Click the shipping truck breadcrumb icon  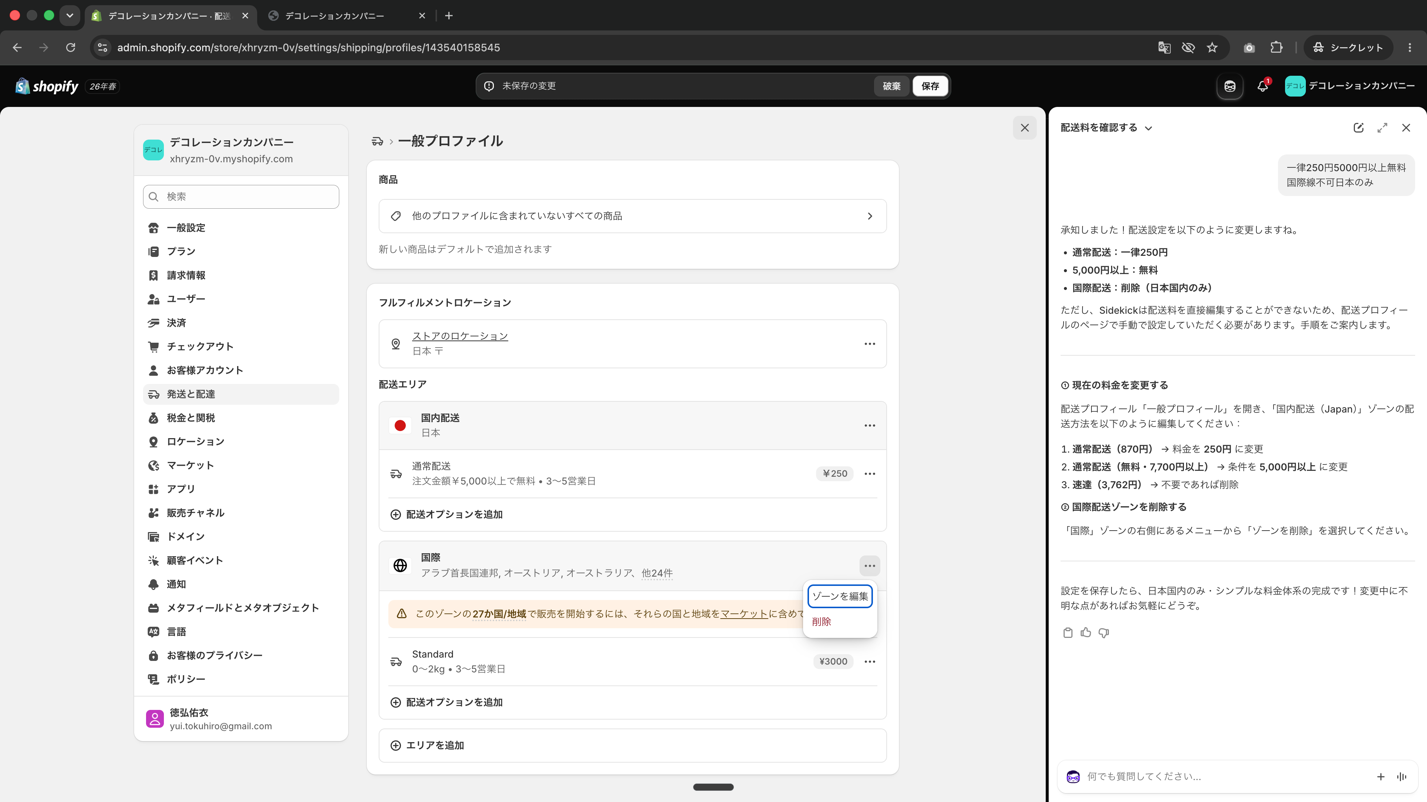377,142
